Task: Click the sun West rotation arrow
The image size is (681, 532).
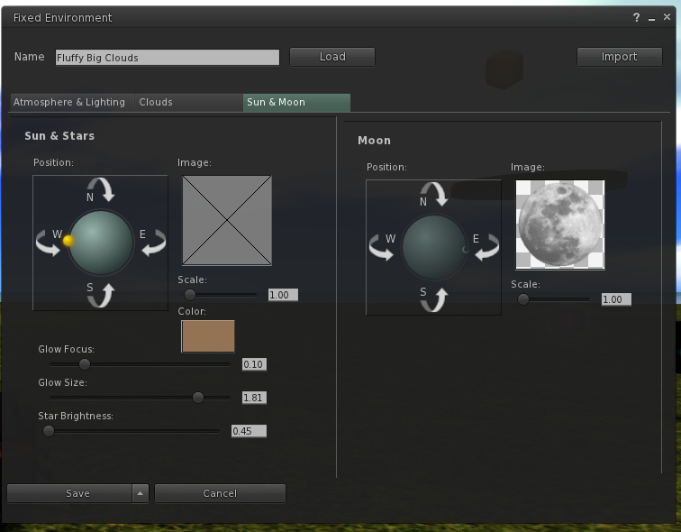Action: pyautogui.click(x=47, y=243)
